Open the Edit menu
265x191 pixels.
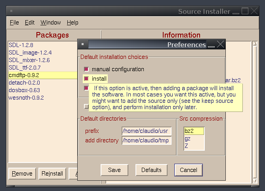point(30,23)
